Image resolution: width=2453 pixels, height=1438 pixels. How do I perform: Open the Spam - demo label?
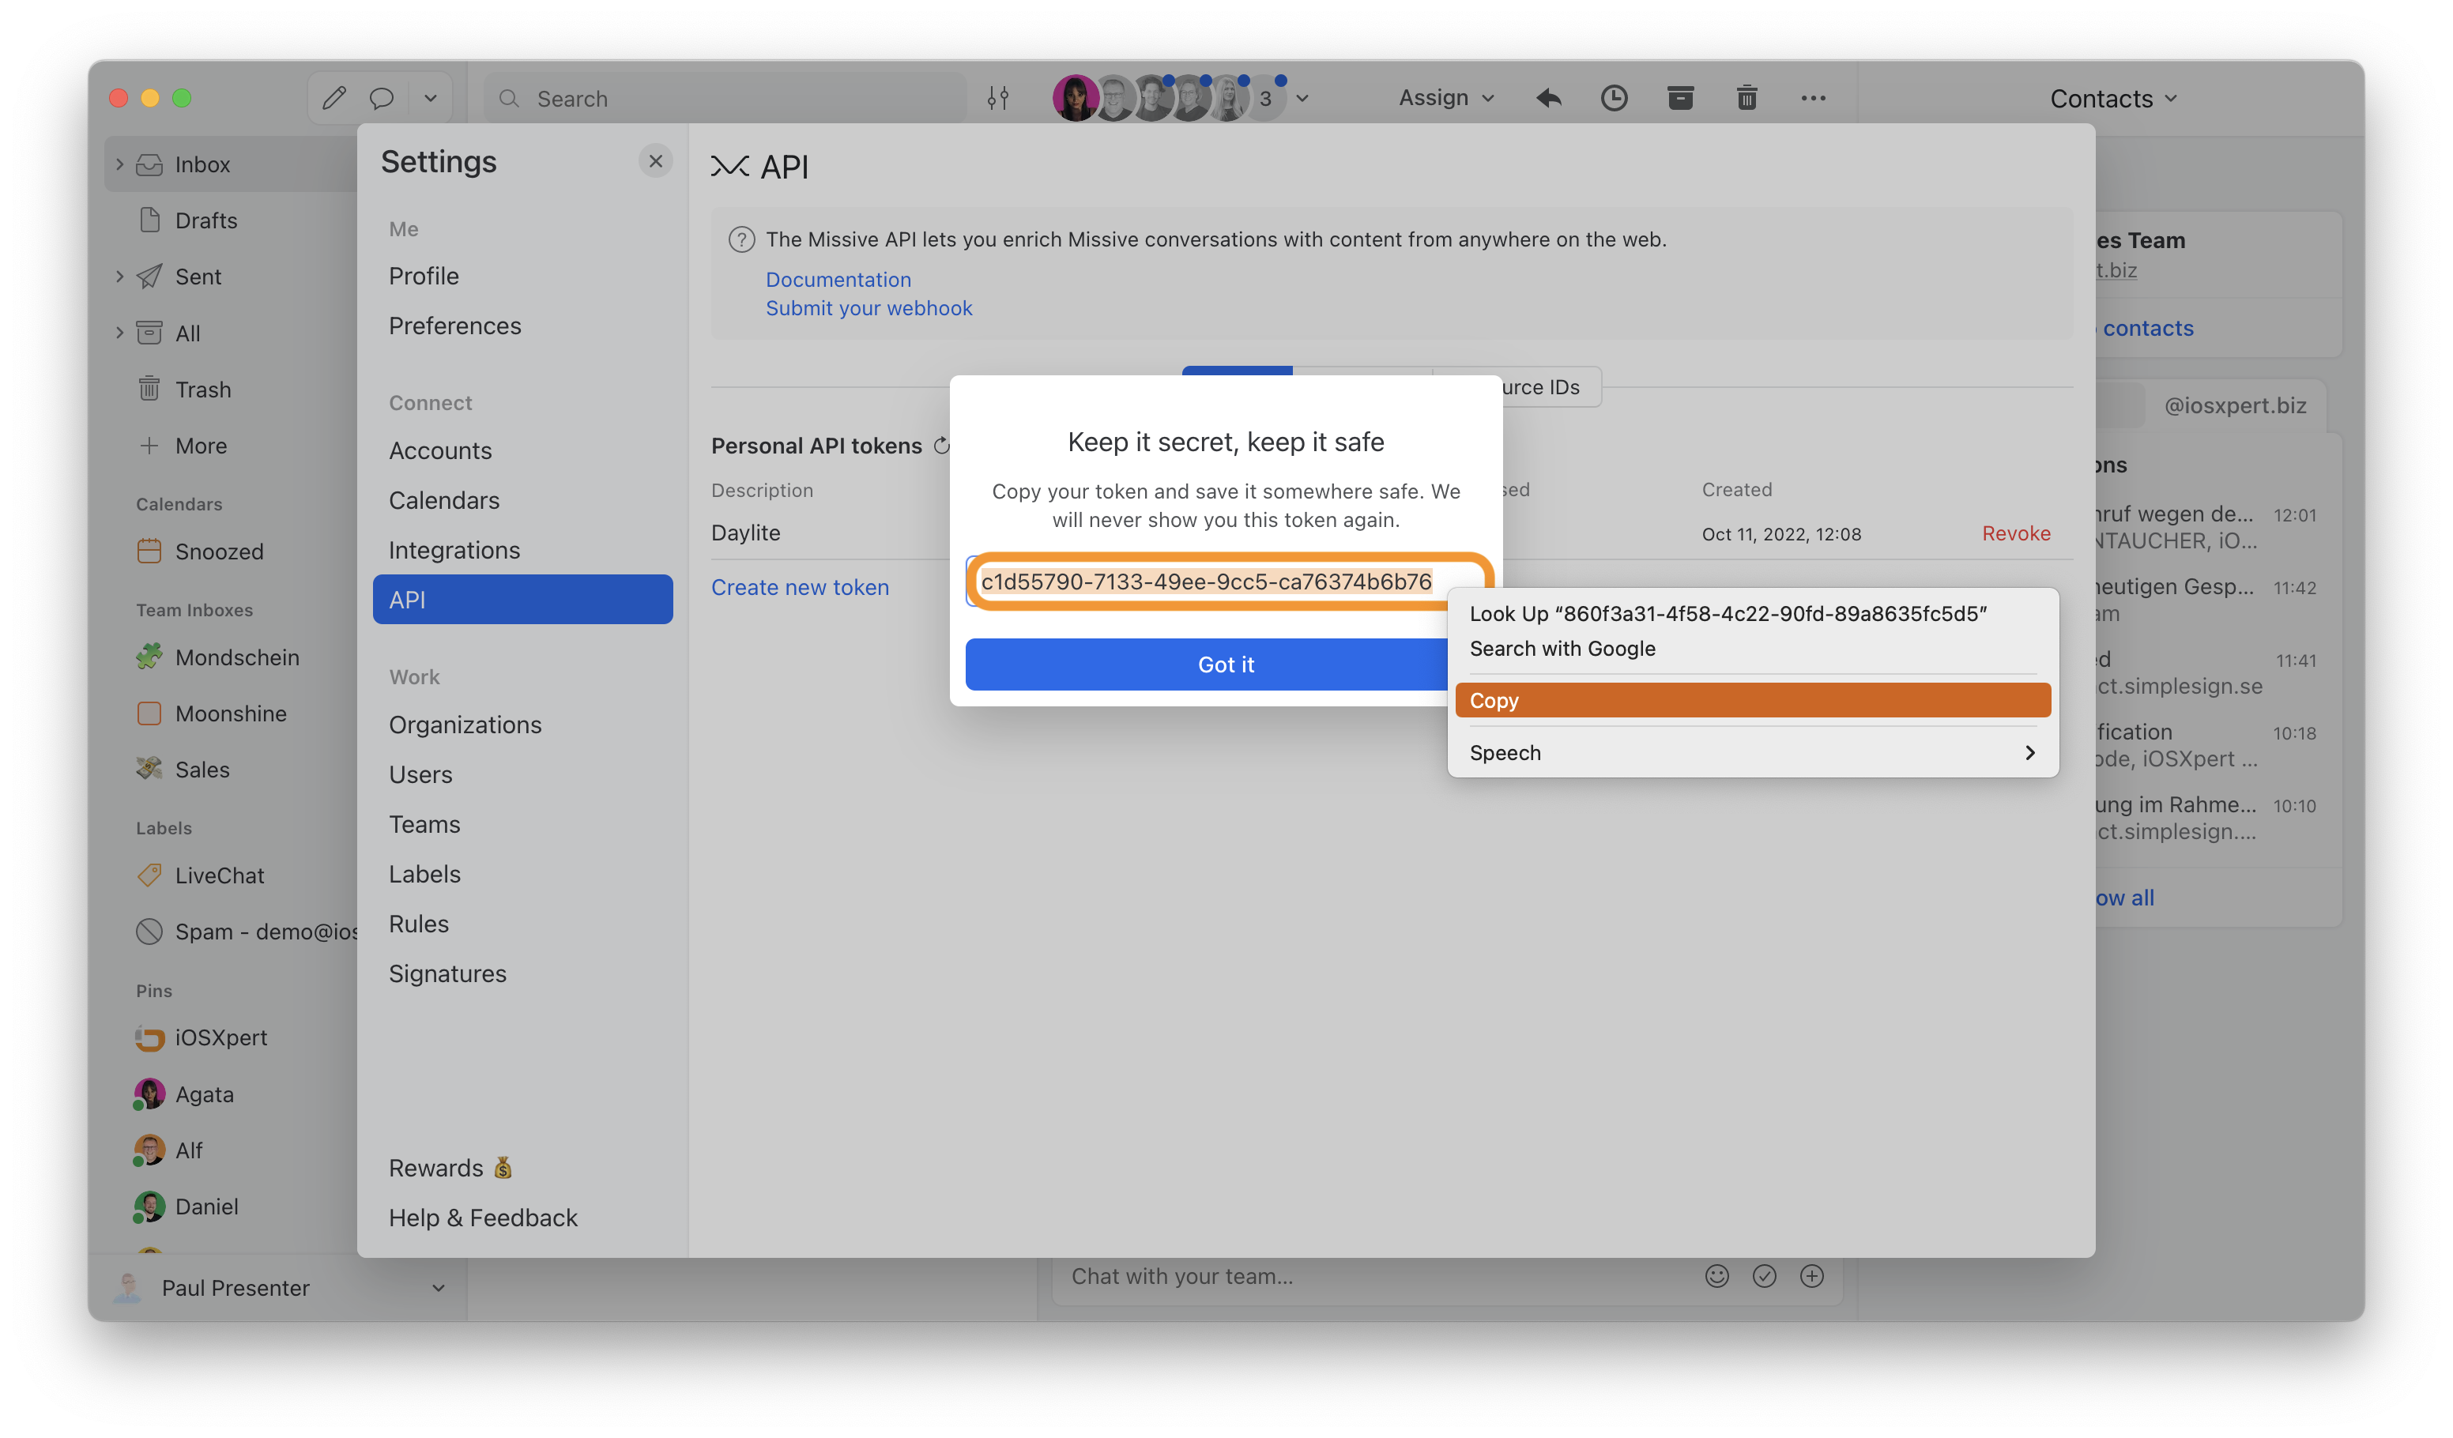pos(247,931)
